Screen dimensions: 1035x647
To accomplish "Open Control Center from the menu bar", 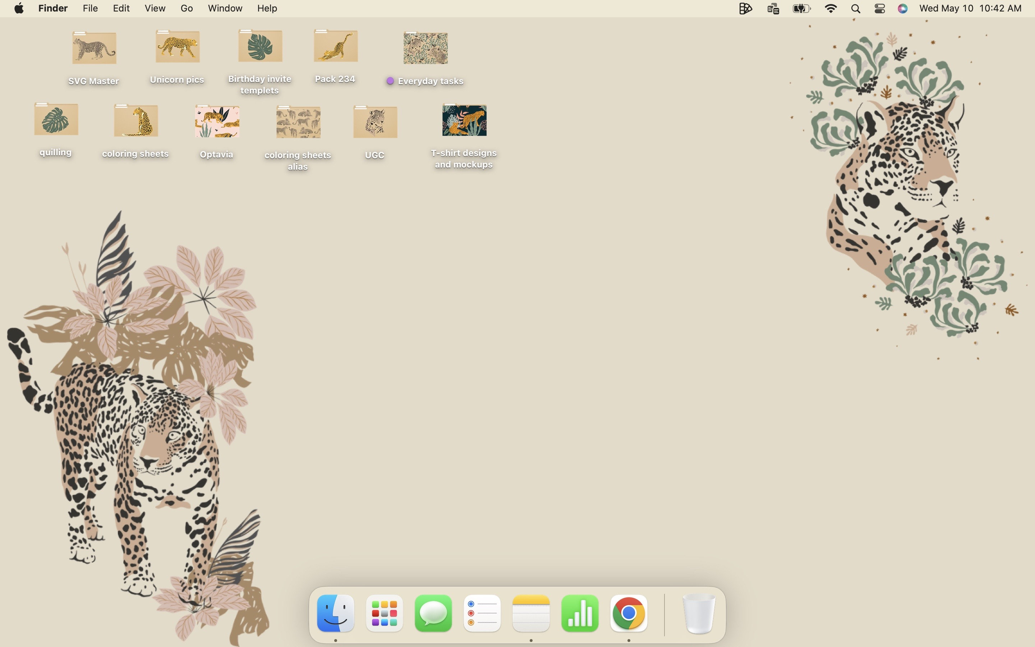I will (879, 8).
